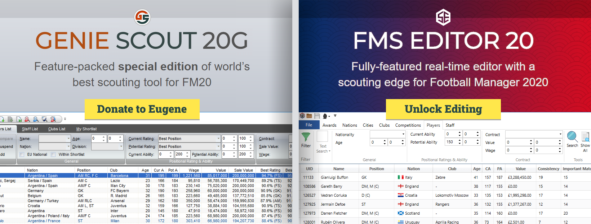Click Gianluigi Buffon name cell
This screenshot has width=591, height=224.
click(334, 177)
